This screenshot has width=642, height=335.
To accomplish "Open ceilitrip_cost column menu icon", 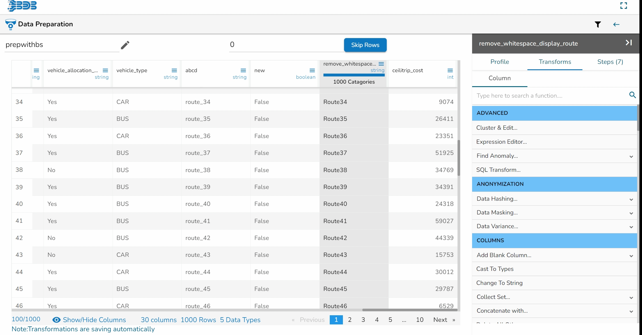I will point(450,70).
